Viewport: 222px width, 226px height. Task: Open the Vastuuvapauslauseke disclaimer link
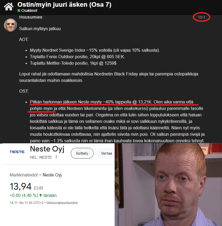[x=62, y=203]
